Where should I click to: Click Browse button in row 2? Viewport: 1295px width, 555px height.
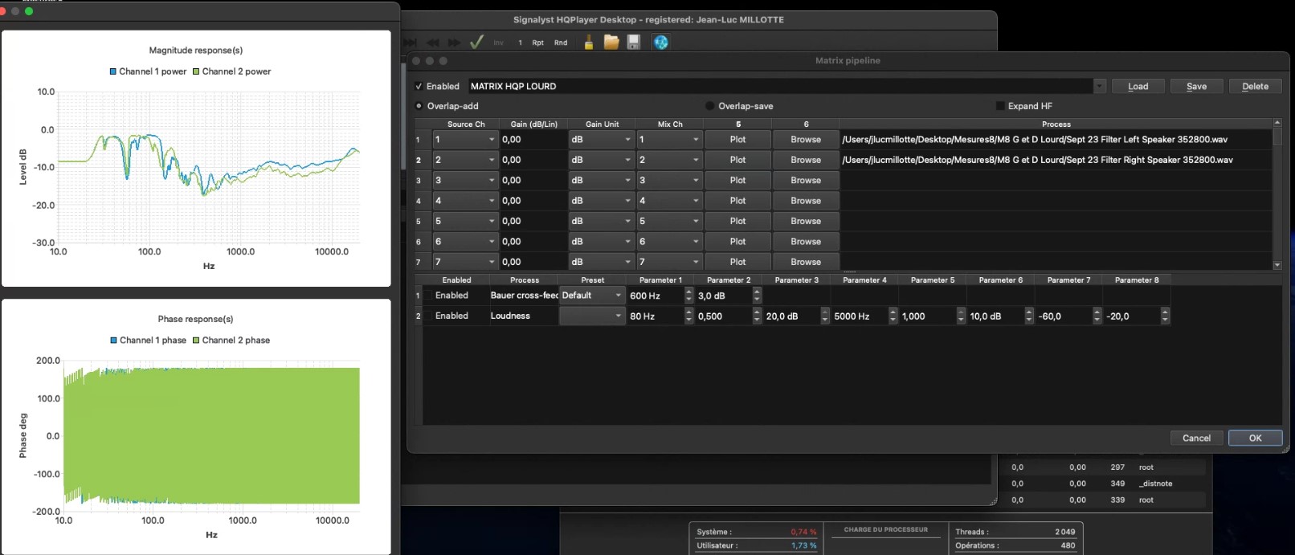pos(806,160)
